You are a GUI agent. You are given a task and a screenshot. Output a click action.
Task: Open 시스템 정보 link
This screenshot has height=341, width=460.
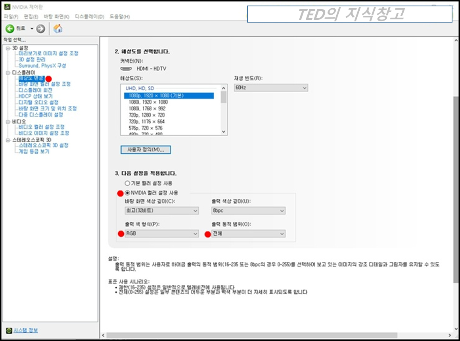[25, 330]
